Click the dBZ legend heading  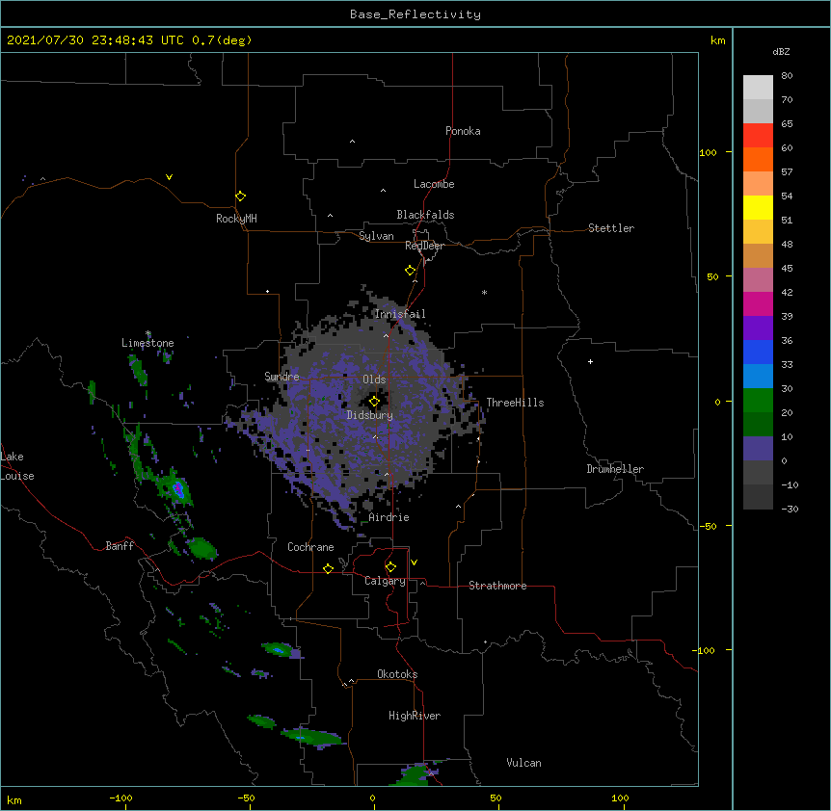point(781,52)
